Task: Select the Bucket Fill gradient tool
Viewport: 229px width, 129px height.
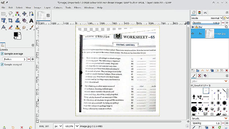Action: point(24,21)
